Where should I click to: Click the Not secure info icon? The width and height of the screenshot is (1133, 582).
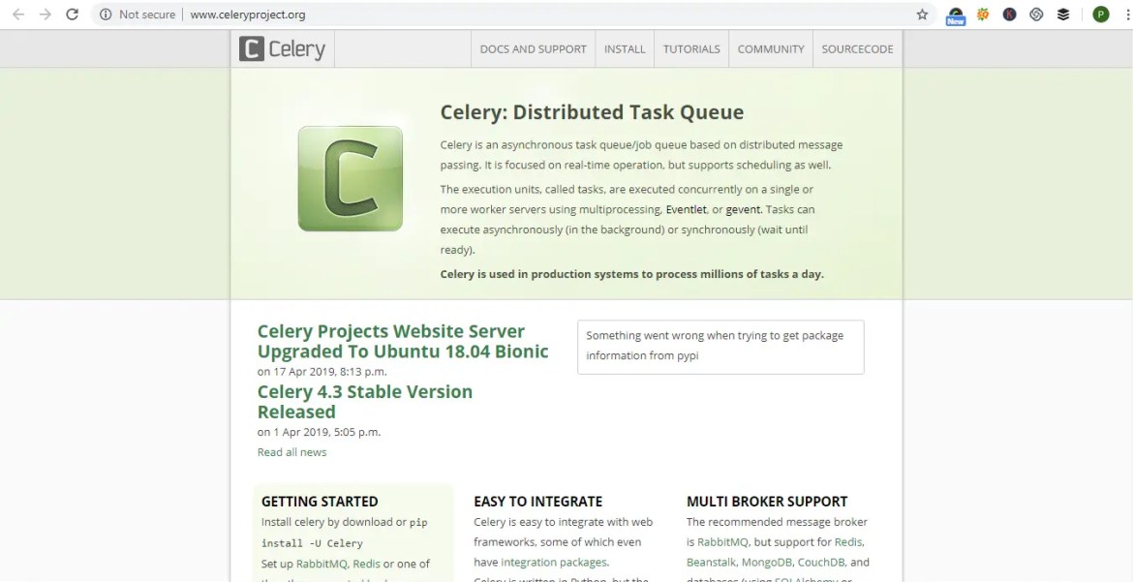click(x=106, y=15)
